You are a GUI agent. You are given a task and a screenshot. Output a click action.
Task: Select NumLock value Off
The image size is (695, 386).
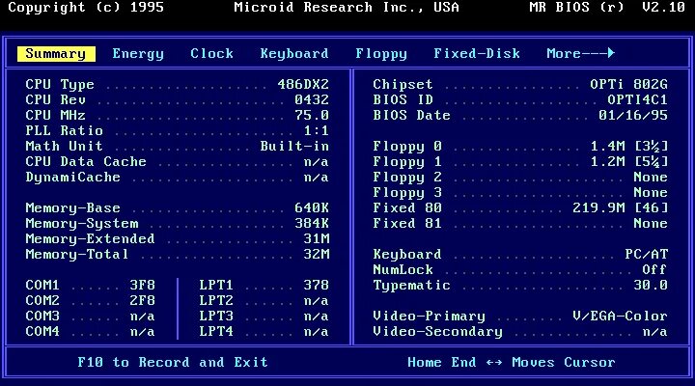tap(654, 269)
